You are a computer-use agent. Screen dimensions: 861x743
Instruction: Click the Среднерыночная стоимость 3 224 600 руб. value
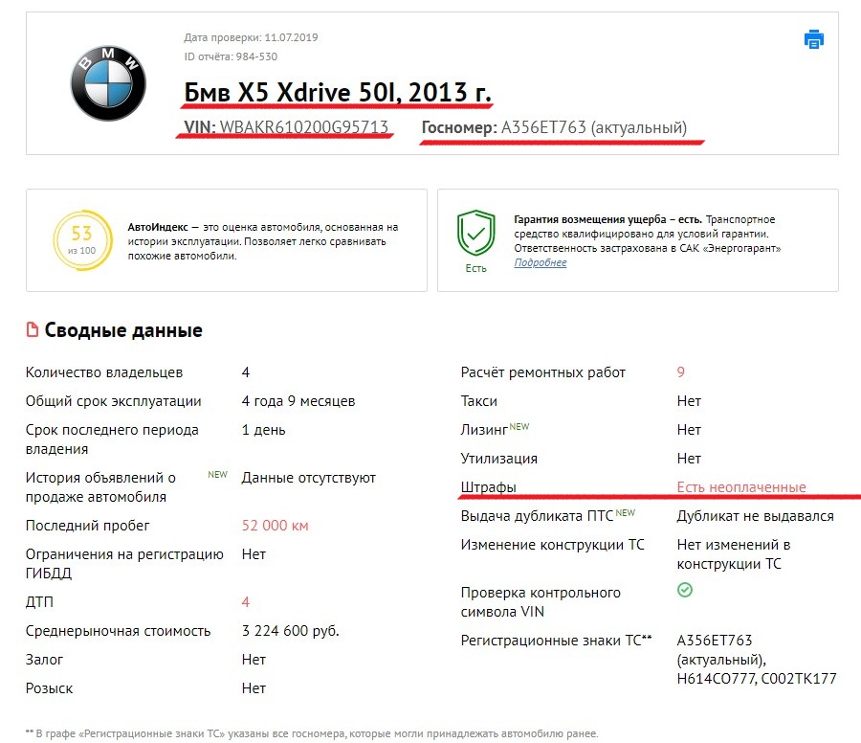(x=291, y=630)
